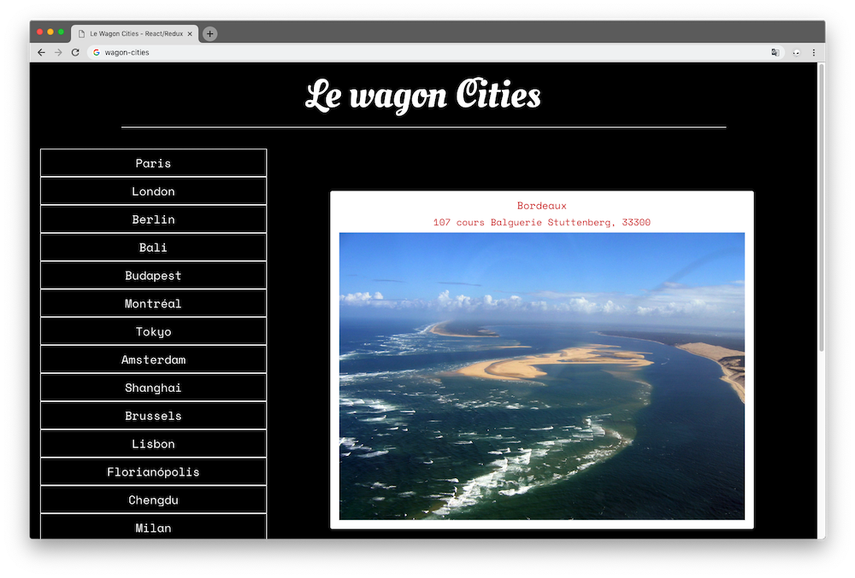Open the Bordeaux aerial beach photo

click(541, 376)
